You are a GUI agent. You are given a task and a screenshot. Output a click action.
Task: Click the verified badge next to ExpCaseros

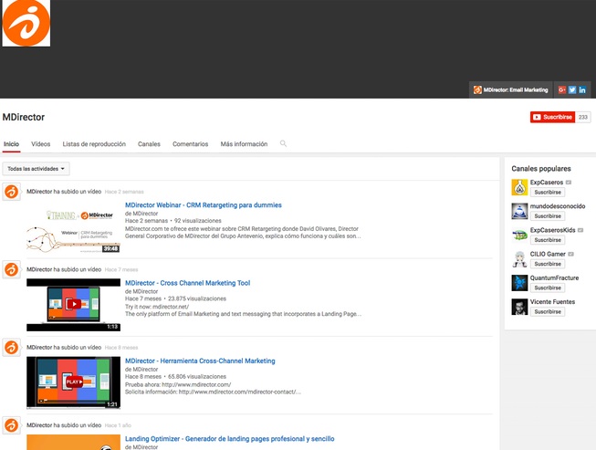point(569,183)
